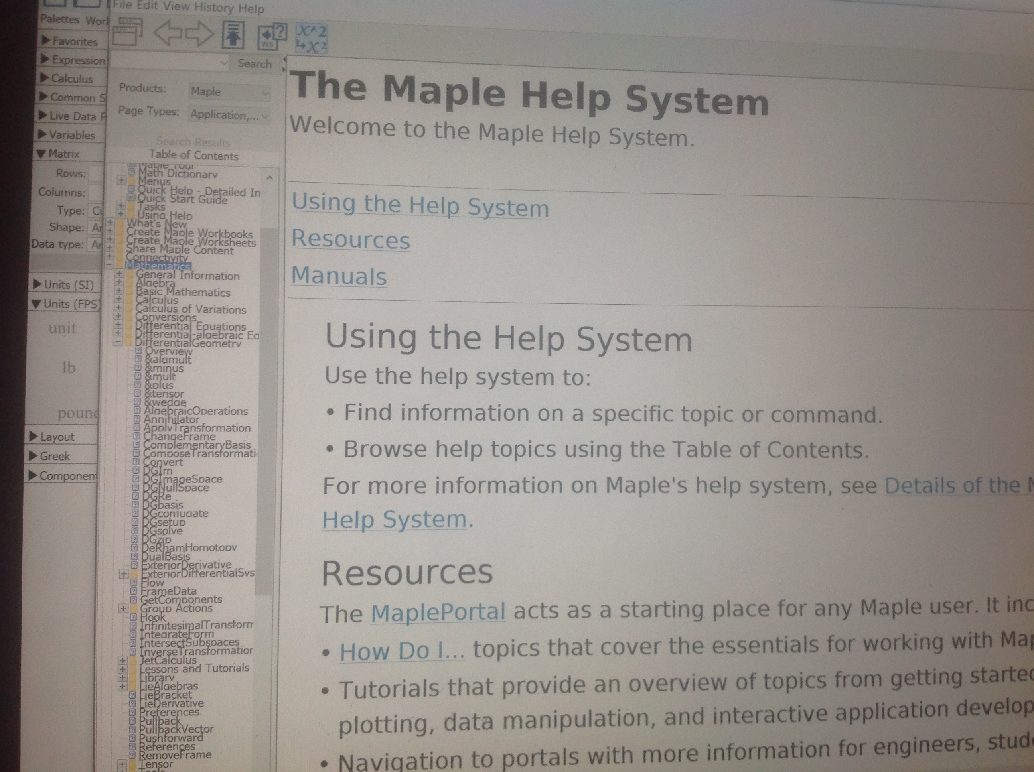
Task: Collapse the Mathematics tree node
Action: point(109,264)
